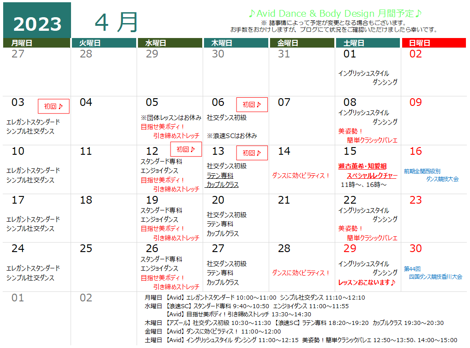The width and height of the screenshot is (470, 348).
Task: Click the 木曜日 column header
Action: (x=236, y=43)
